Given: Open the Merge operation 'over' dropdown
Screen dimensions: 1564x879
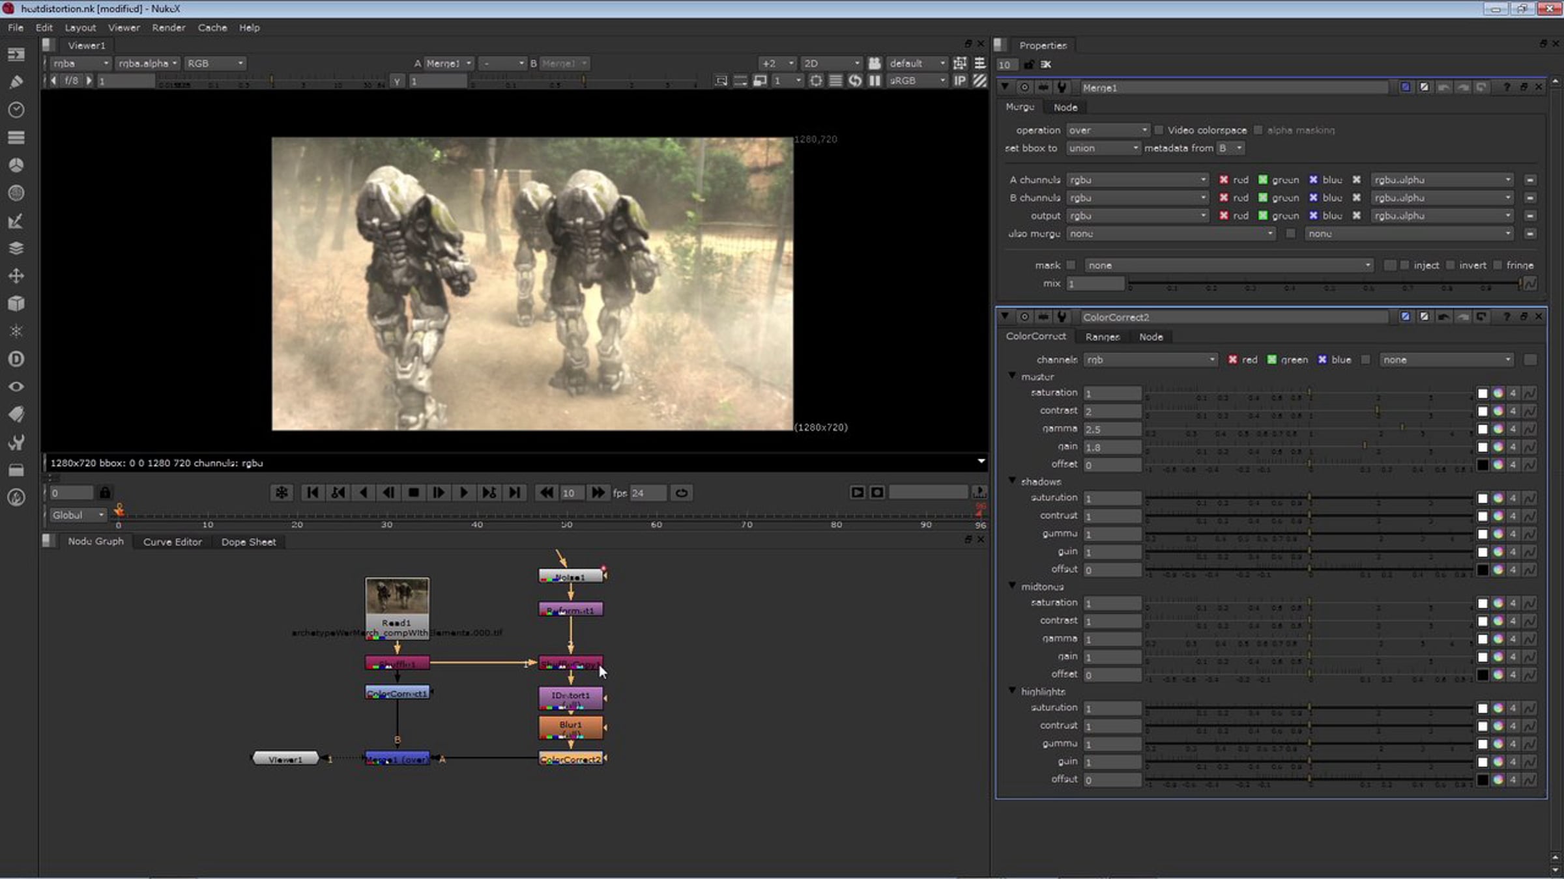Looking at the screenshot, I should coord(1108,130).
